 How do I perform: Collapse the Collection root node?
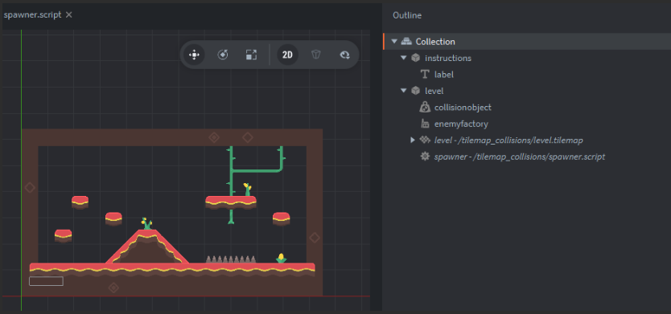[x=394, y=42]
